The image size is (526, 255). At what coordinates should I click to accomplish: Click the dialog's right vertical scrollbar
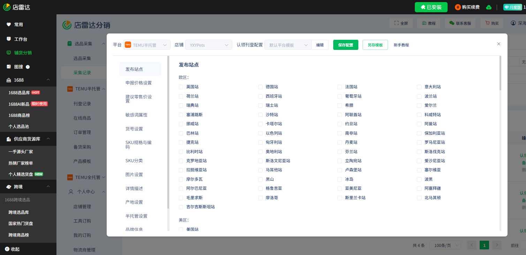pos(501,73)
